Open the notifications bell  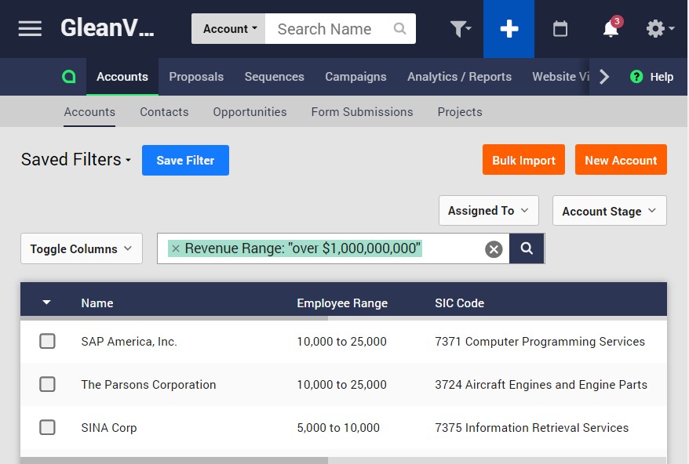(x=611, y=27)
